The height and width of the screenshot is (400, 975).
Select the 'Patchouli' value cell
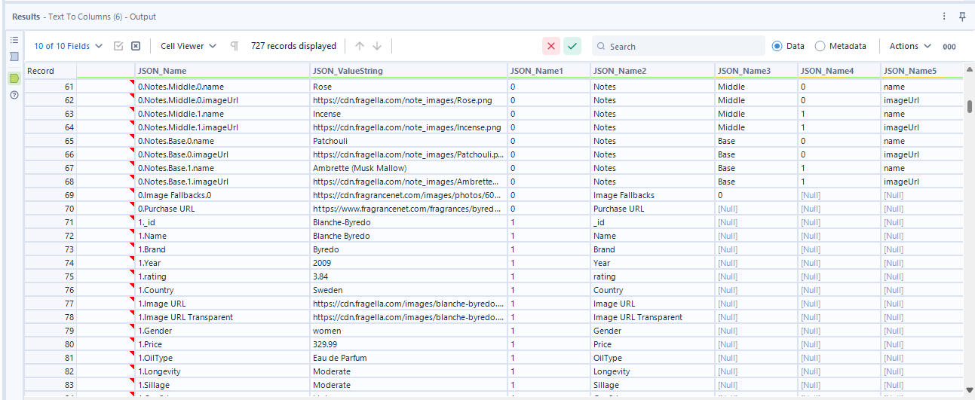tap(409, 141)
